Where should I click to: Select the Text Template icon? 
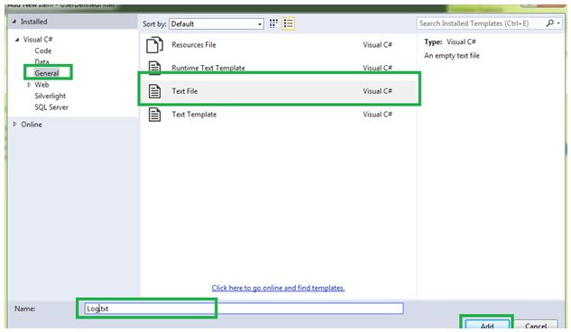(x=155, y=115)
